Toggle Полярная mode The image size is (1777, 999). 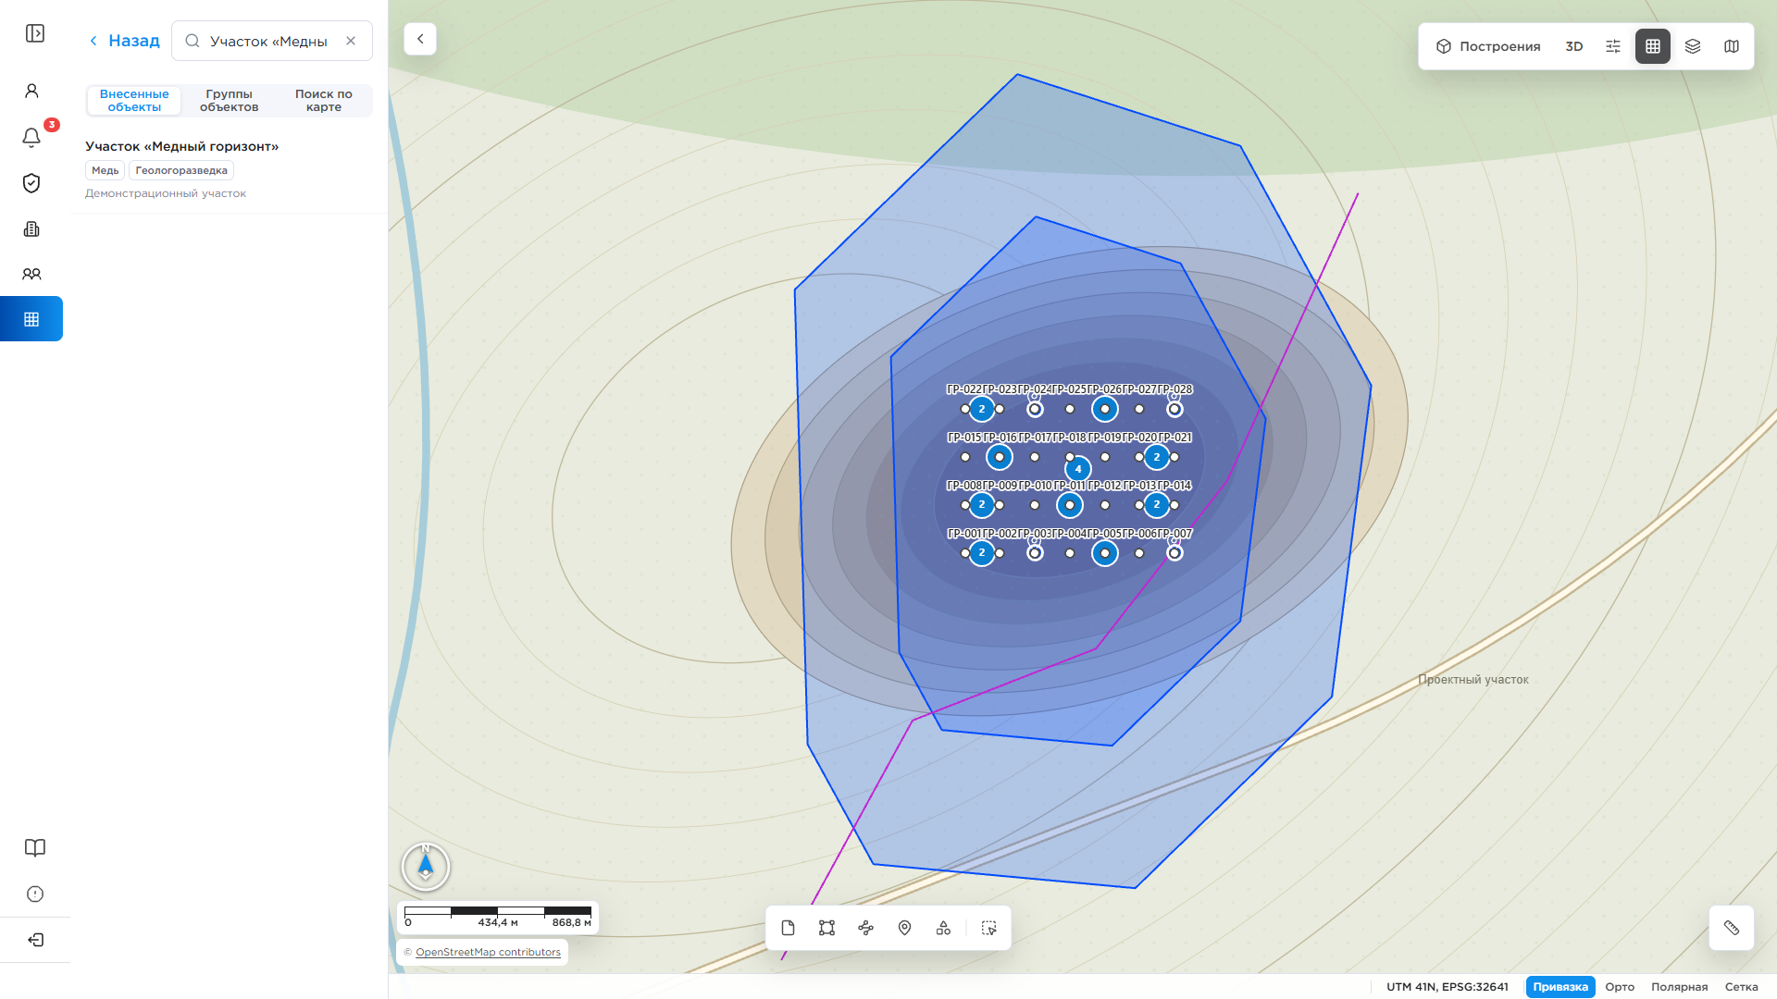click(x=1680, y=987)
